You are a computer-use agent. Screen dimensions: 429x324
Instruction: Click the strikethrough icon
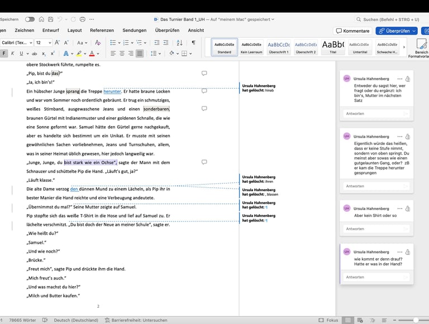point(35,54)
